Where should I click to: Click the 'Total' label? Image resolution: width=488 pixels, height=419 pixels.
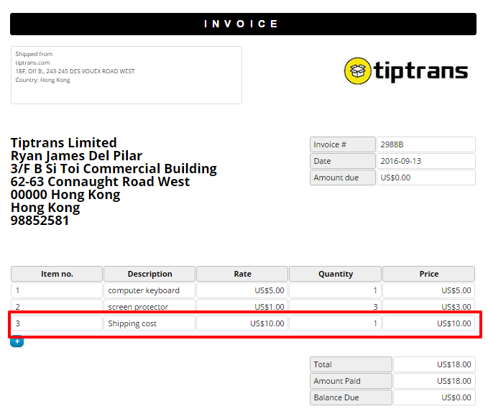coord(351,364)
